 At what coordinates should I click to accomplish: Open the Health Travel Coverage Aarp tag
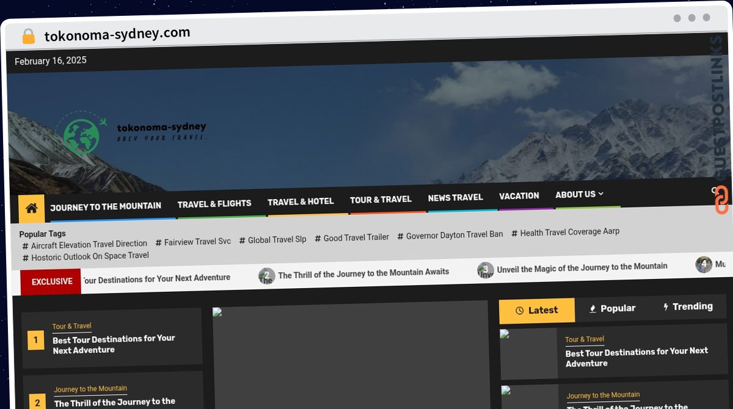(570, 232)
